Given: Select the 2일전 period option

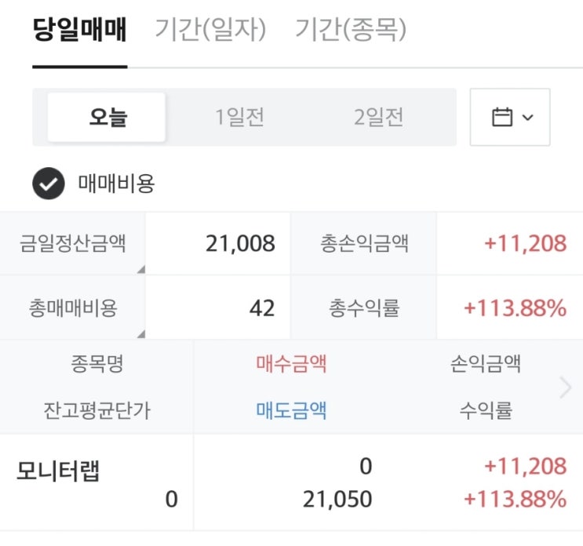Looking at the screenshot, I should 379,118.
